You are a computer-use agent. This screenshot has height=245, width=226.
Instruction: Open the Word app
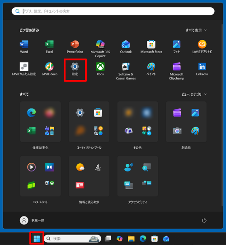(24, 47)
